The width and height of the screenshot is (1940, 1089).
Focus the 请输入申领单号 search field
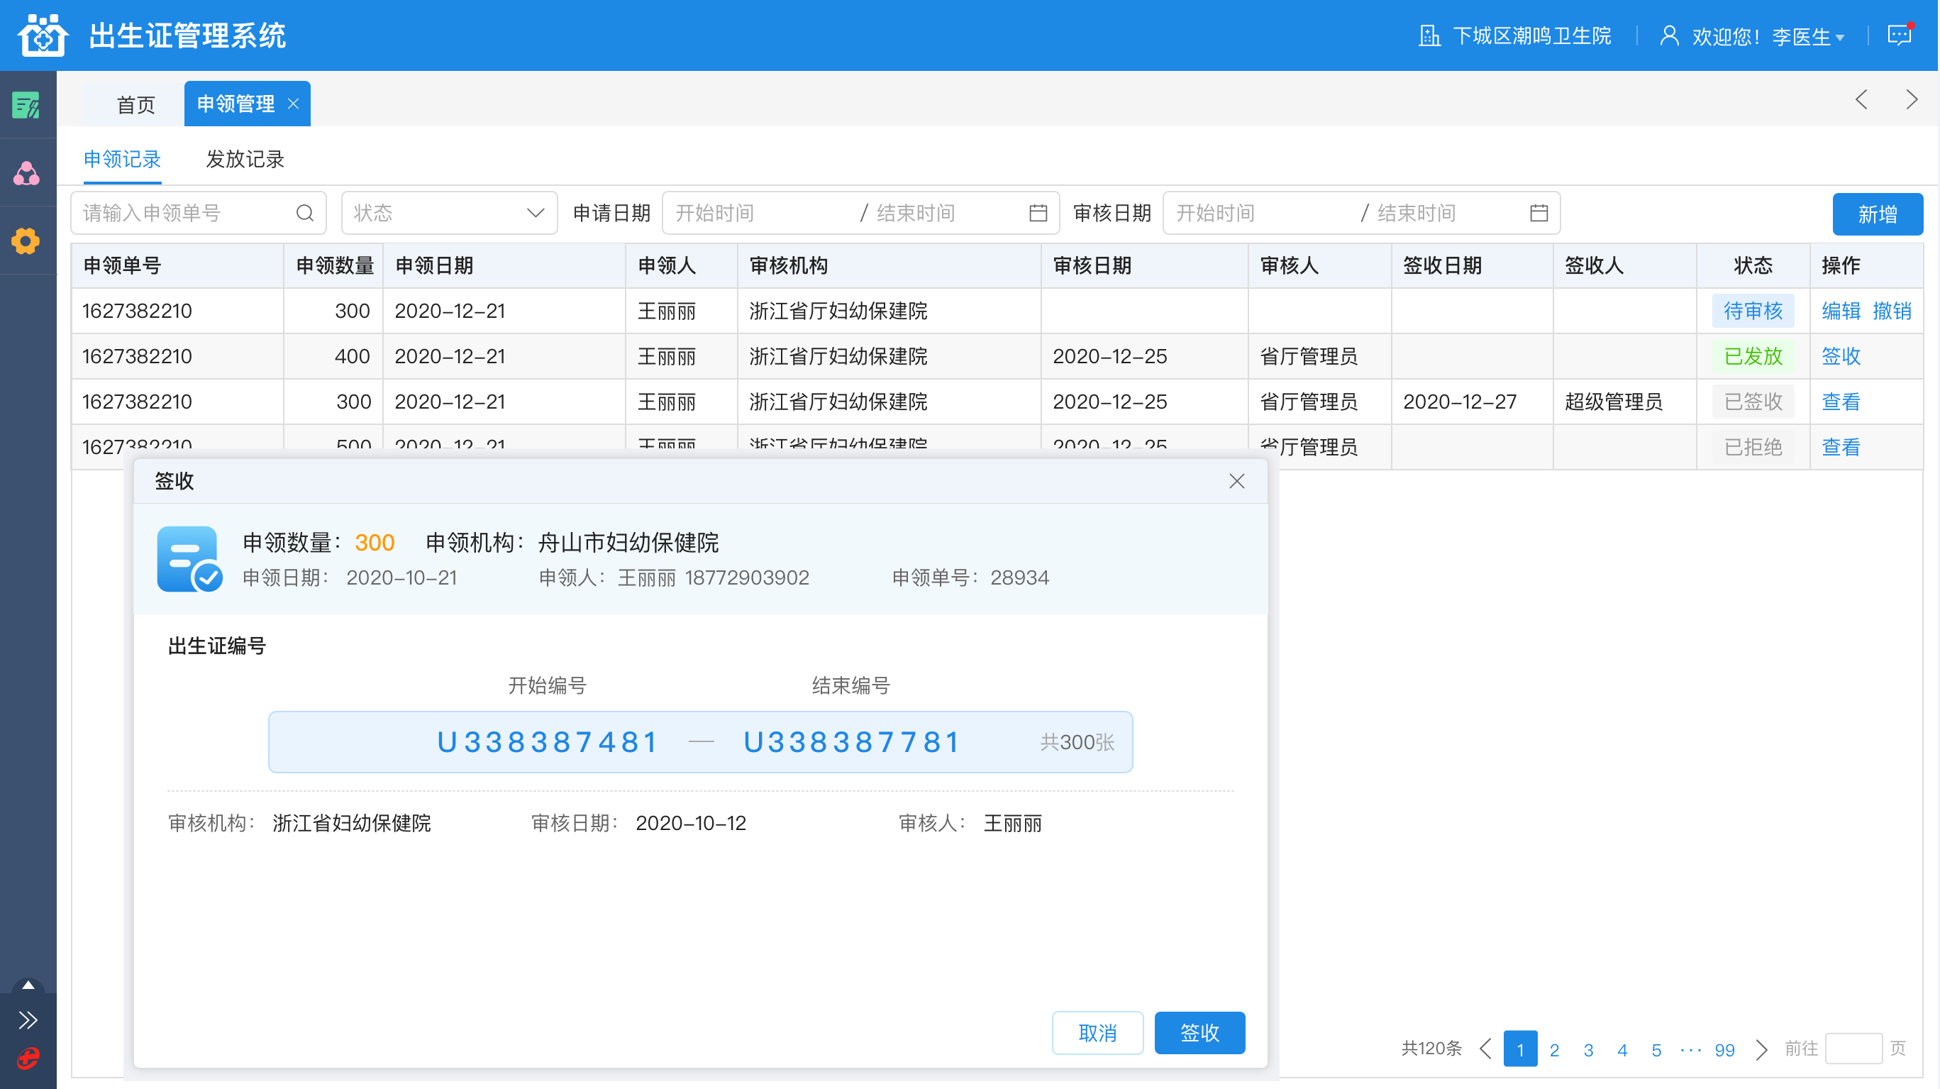198,213
